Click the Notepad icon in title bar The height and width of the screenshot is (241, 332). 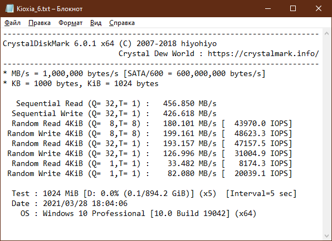pyautogui.click(x=9, y=9)
